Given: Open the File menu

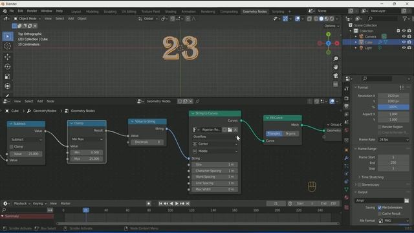Looking at the screenshot, I should tap(12, 11).
